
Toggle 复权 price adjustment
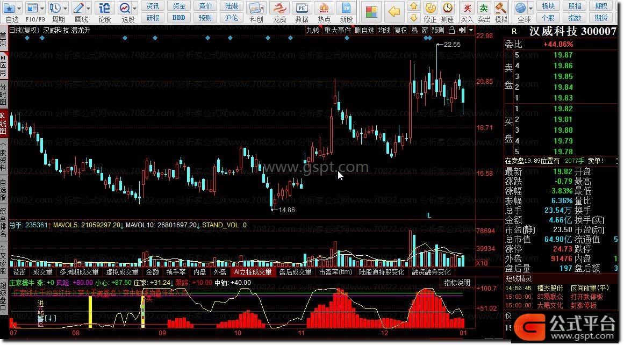pyautogui.click(x=401, y=30)
